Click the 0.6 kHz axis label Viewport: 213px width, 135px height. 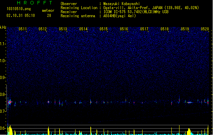[3, 128]
